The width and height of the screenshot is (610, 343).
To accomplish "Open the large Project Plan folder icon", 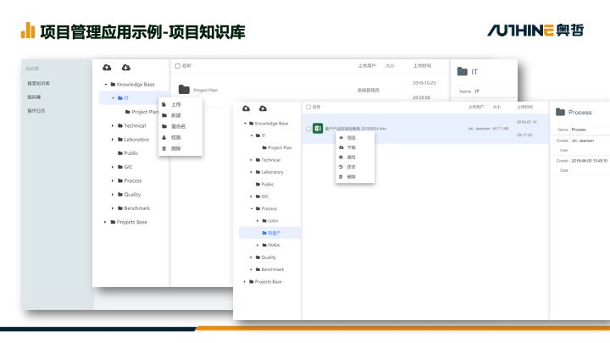I will pyautogui.click(x=184, y=89).
